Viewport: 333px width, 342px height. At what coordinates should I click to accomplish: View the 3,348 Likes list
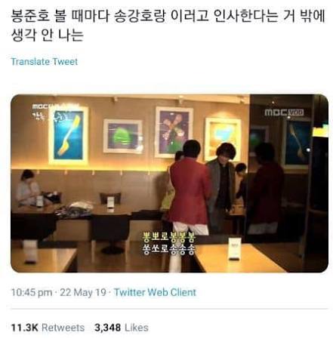[122, 328]
